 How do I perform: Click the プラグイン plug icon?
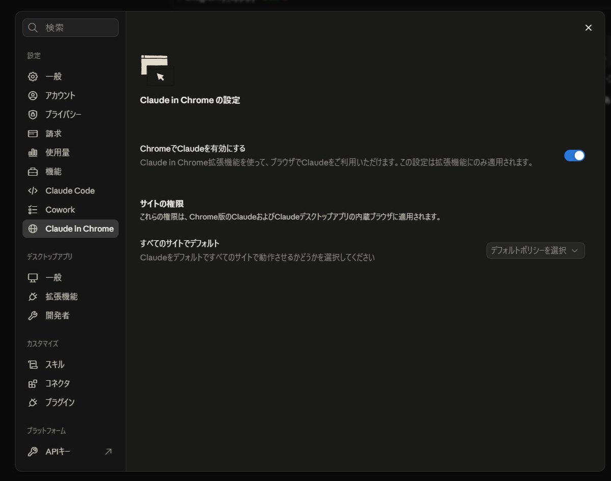(x=33, y=402)
